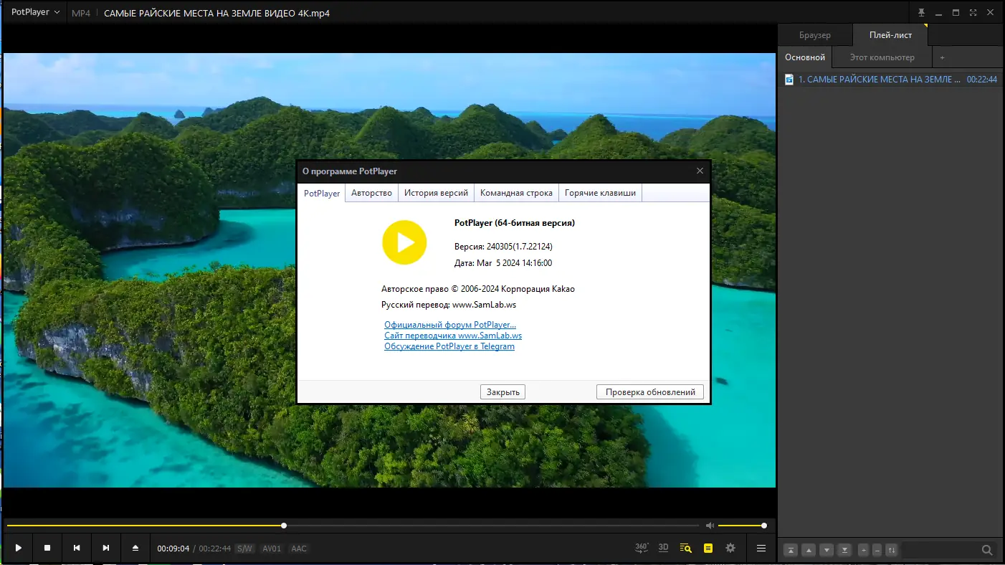The image size is (1005, 565).
Task: Click the yellow PotPlayer logo in About dialog
Action: 404,242
